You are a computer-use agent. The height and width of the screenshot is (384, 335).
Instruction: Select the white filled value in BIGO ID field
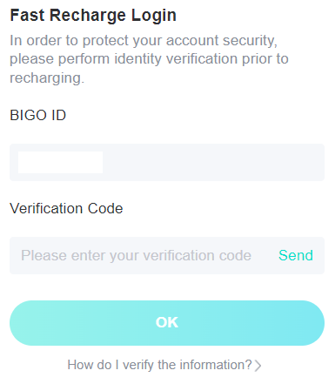(x=60, y=162)
